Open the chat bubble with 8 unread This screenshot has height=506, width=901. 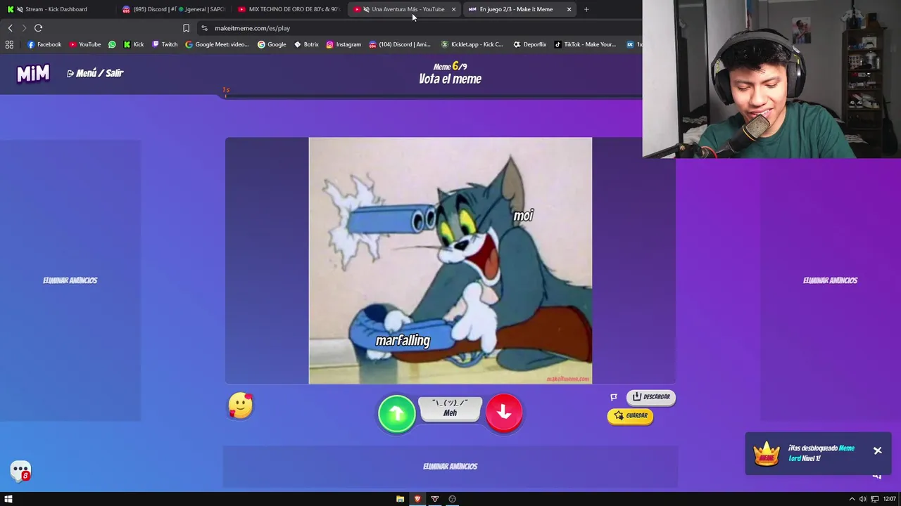pos(20,471)
